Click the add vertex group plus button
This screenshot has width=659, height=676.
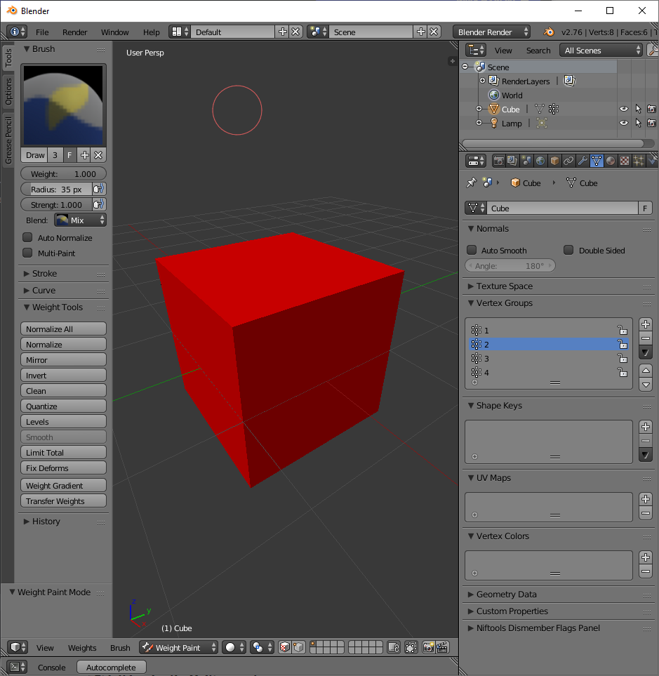click(645, 324)
